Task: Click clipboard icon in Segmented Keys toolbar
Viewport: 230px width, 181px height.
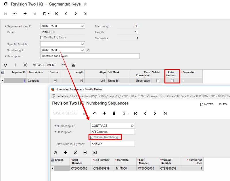Action: point(45,13)
